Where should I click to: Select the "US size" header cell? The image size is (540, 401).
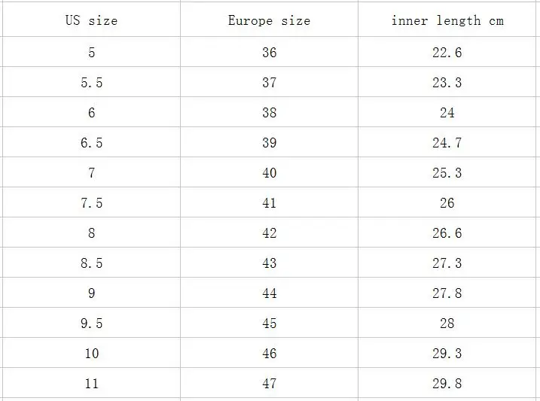click(92, 20)
